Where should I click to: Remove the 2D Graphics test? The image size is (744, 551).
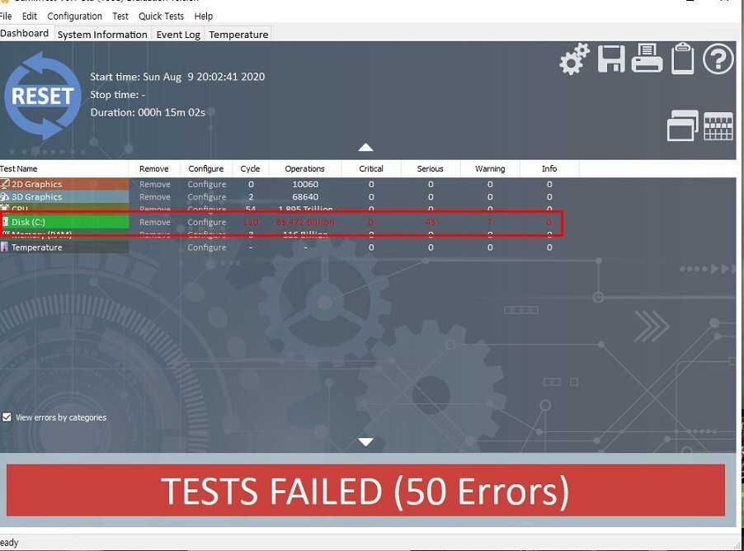click(155, 184)
